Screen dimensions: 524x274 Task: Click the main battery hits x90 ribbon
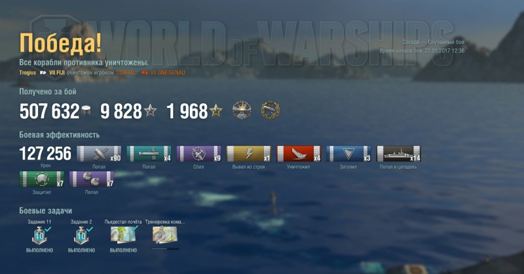(x=99, y=154)
